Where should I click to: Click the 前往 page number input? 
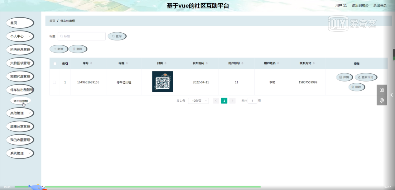tap(253, 101)
